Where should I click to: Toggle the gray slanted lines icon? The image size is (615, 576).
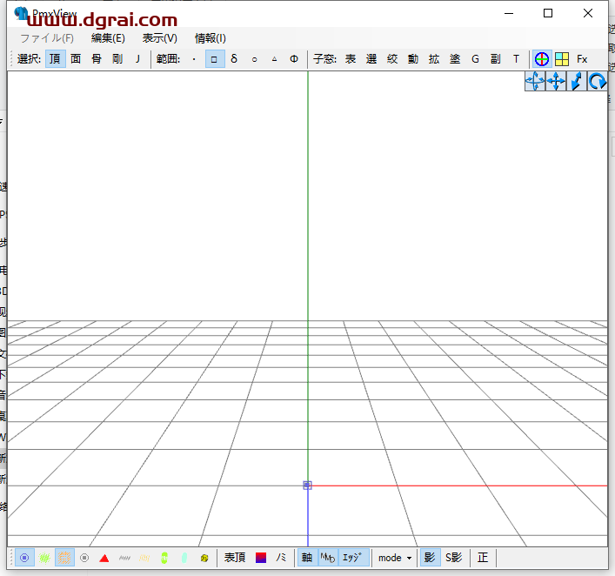[x=124, y=558]
